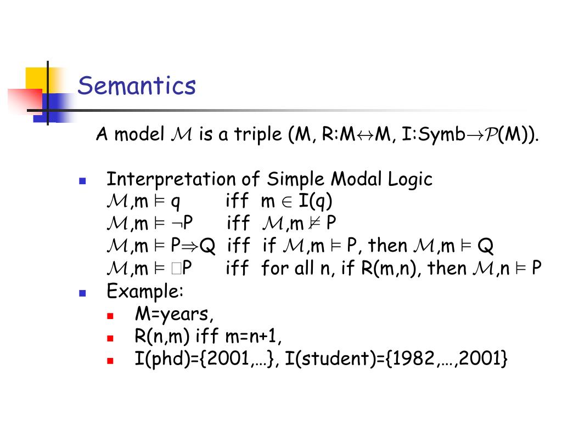Click the red bullet beside M=years
The image size is (562, 421).
click(110, 316)
